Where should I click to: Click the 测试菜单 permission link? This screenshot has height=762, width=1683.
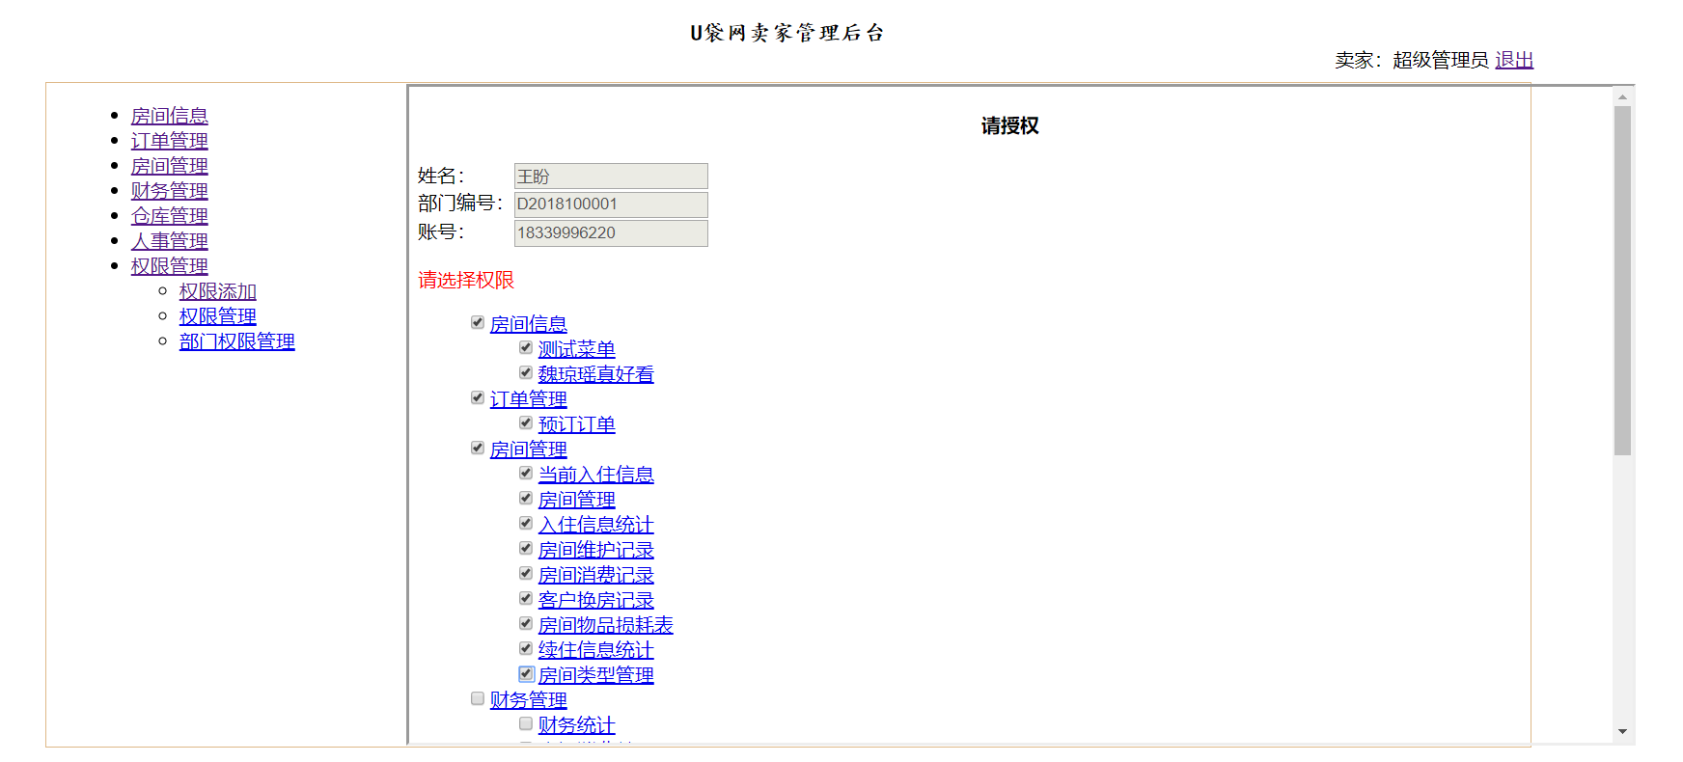click(x=576, y=349)
